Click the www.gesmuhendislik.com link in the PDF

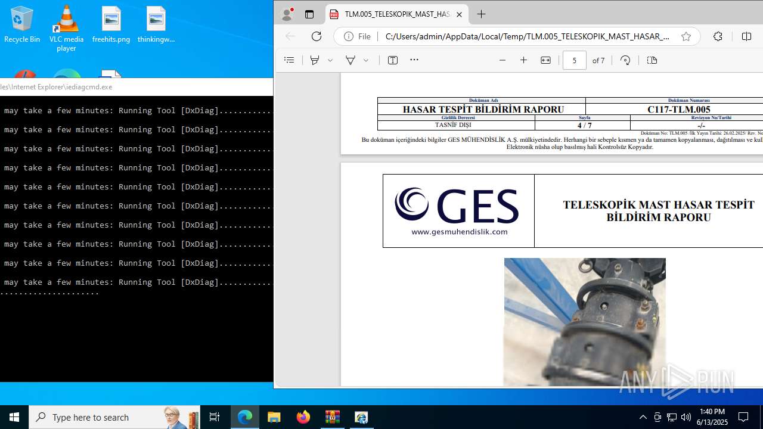coord(459,232)
